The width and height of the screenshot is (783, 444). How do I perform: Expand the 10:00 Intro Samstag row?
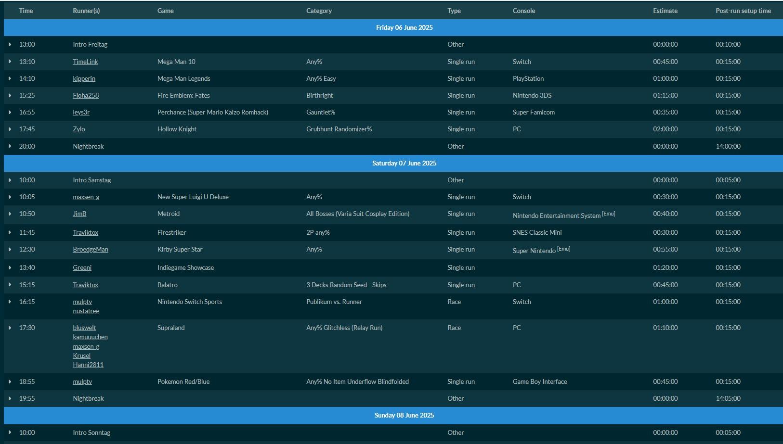(x=10, y=180)
